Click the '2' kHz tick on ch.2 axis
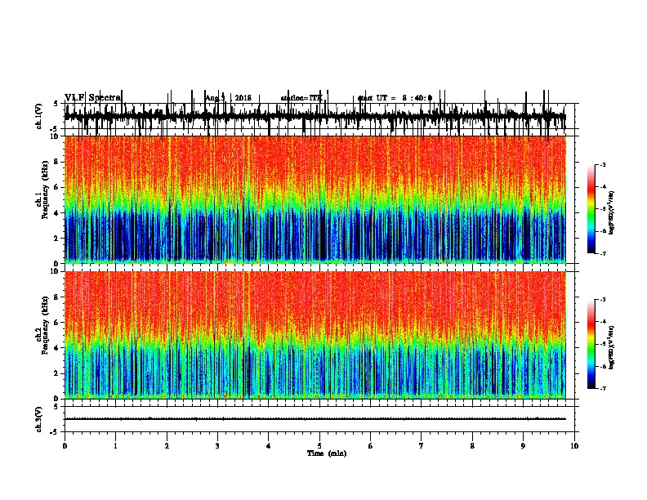 pyautogui.click(x=57, y=373)
